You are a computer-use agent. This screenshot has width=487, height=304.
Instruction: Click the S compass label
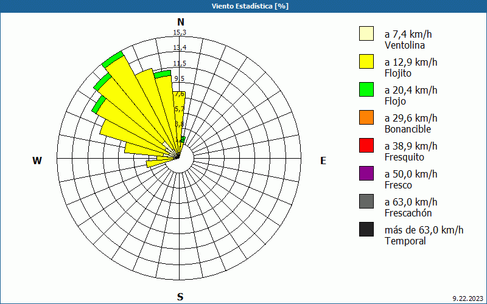180,297
